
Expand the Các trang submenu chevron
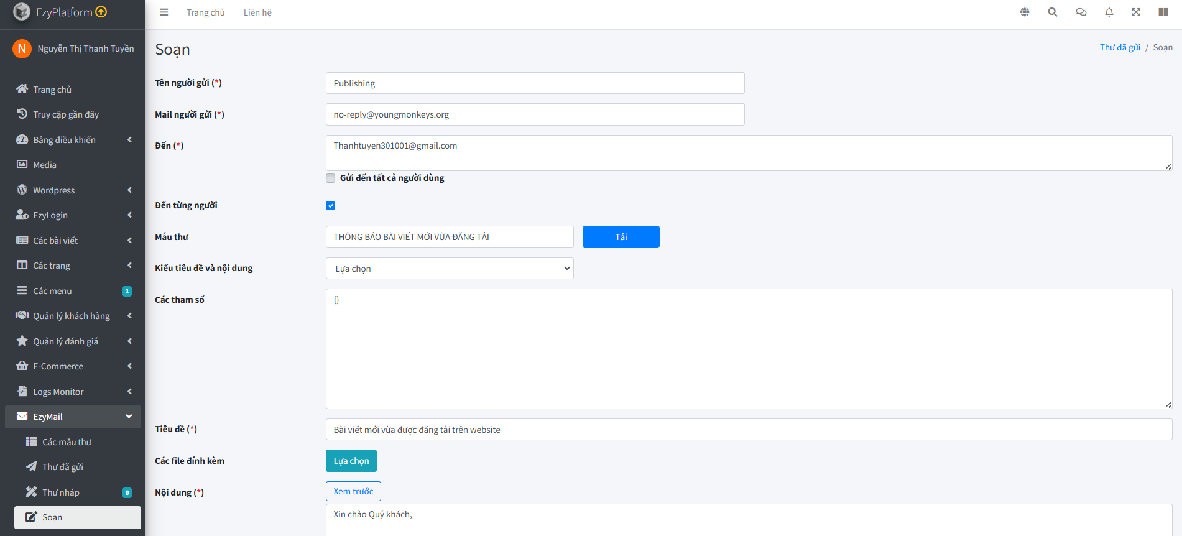pos(129,266)
